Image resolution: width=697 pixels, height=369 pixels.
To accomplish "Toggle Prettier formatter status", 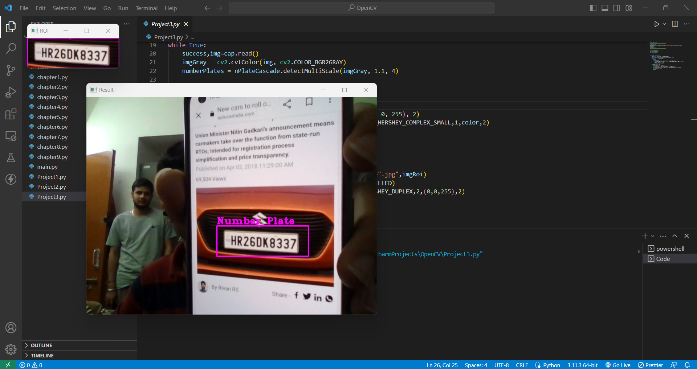I will coord(651,365).
